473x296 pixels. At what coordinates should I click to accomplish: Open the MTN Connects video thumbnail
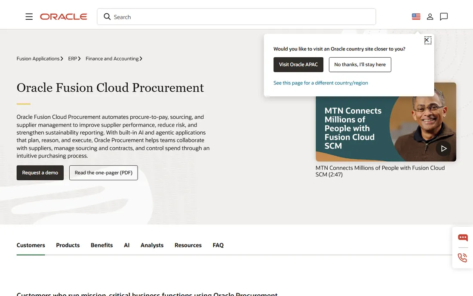click(x=386, y=122)
